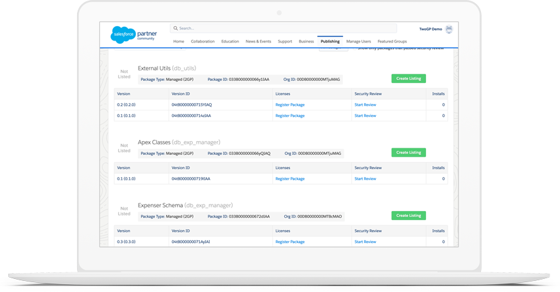Click version 0.1 (0.1.0) of Apex Classes

coord(126,179)
